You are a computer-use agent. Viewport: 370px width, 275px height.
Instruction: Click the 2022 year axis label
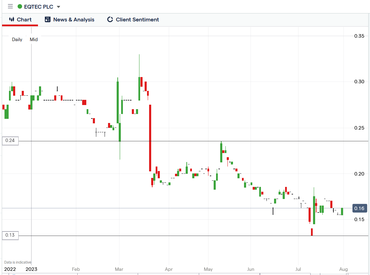10,269
